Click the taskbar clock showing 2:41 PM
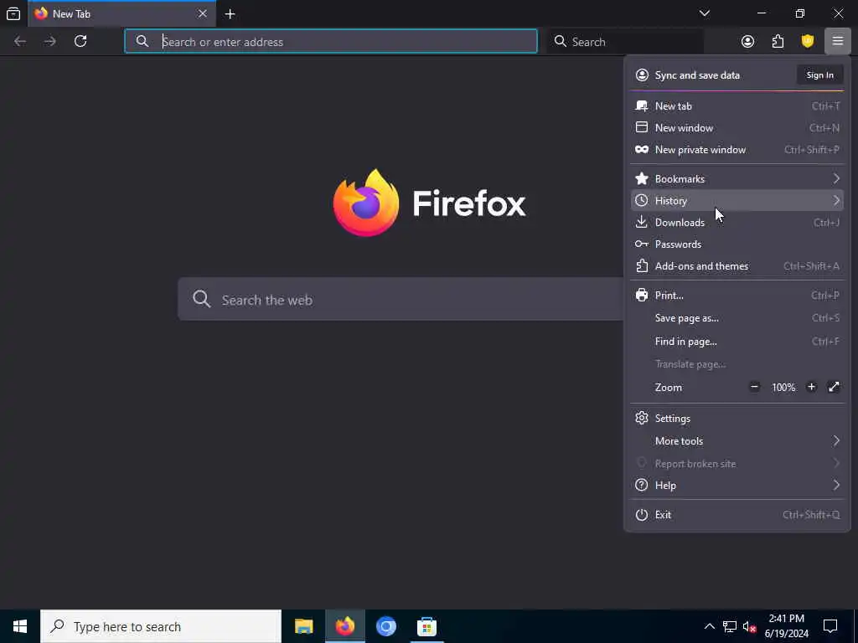The width and height of the screenshot is (858, 643). pos(786,626)
